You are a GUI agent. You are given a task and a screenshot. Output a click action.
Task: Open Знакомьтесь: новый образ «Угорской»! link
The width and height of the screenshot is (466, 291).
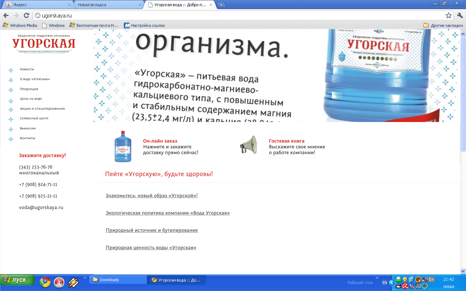click(152, 196)
